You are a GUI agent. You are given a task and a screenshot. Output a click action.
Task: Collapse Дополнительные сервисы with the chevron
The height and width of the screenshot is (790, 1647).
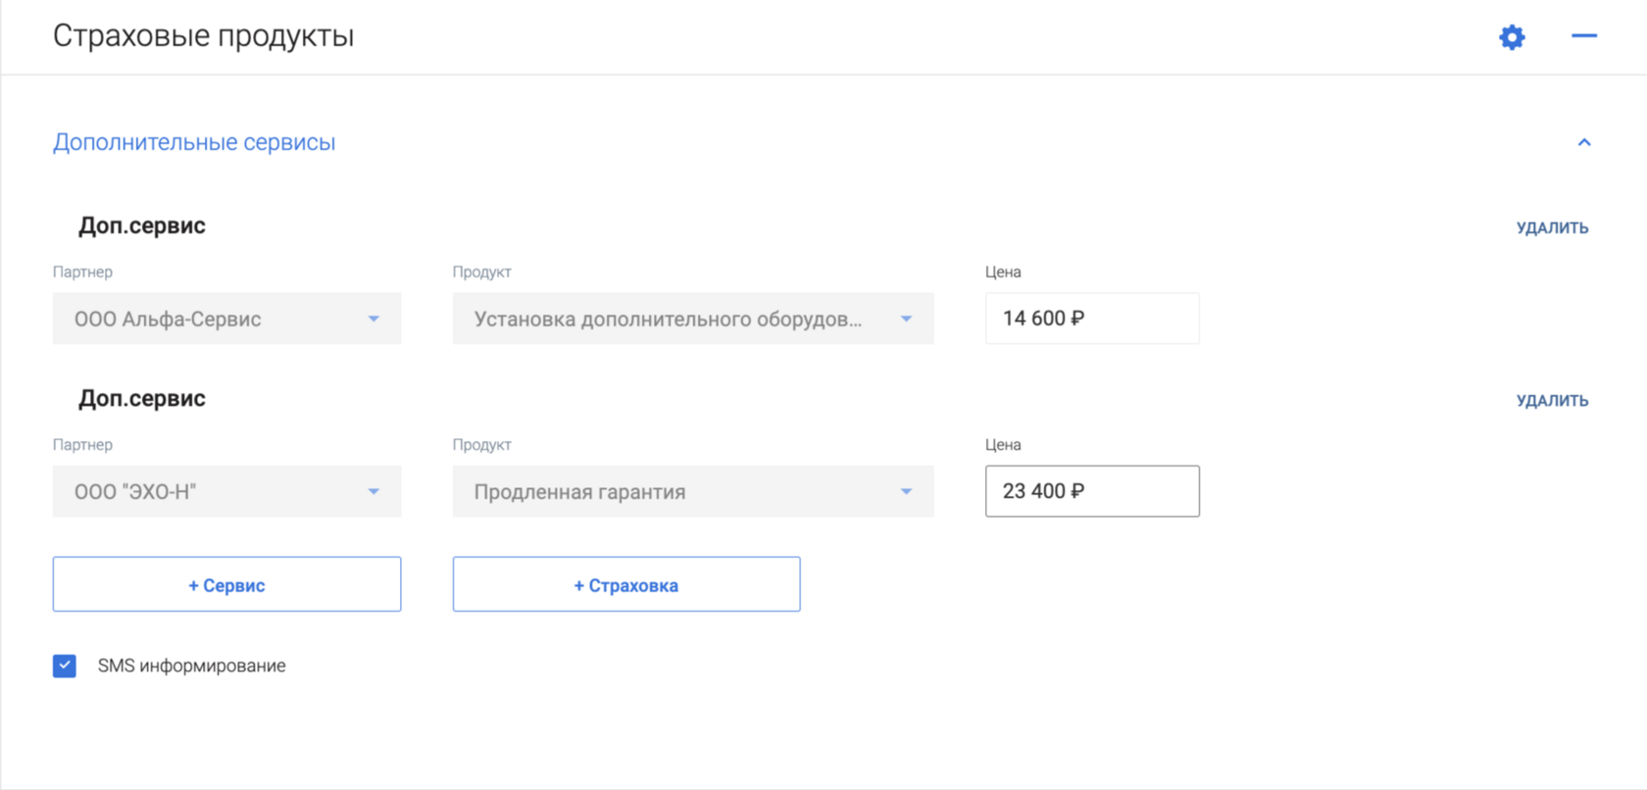pyautogui.click(x=1584, y=143)
